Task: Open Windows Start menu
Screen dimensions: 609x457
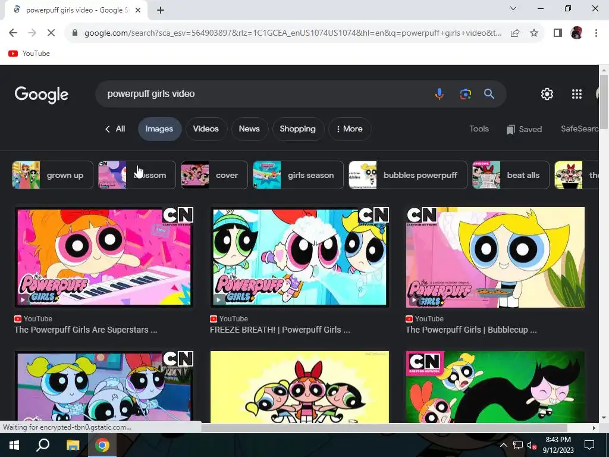Action: 14,445
